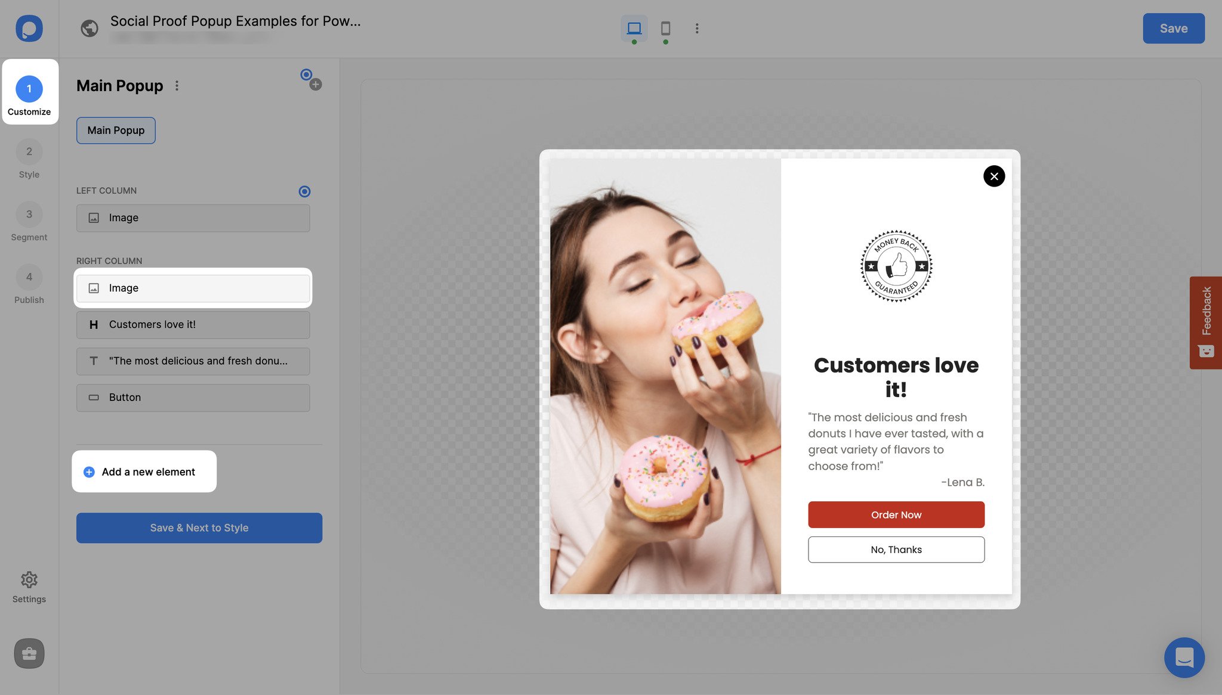Select the Customers love it! heading element
The image size is (1222, 695).
tap(193, 324)
